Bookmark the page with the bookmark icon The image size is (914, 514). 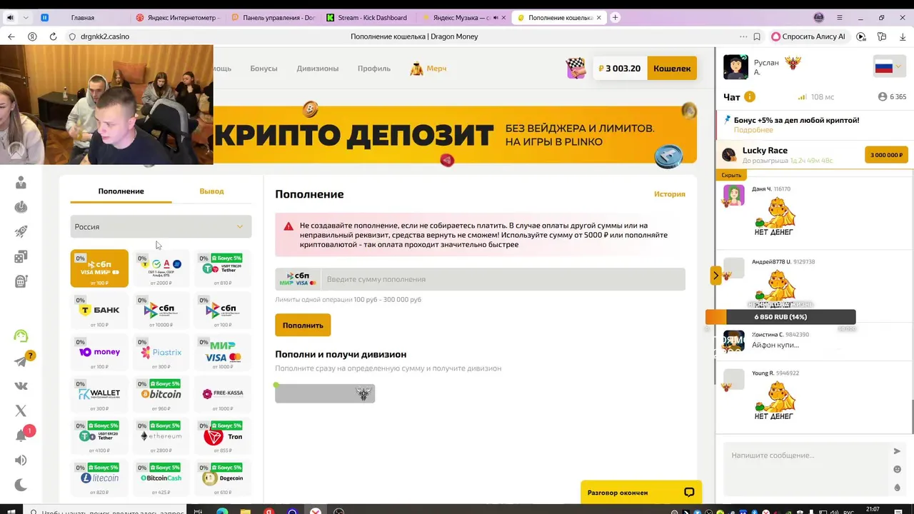pyautogui.click(x=756, y=36)
